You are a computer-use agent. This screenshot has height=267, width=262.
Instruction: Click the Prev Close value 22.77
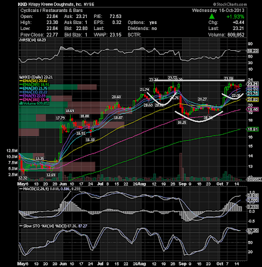(52, 35)
